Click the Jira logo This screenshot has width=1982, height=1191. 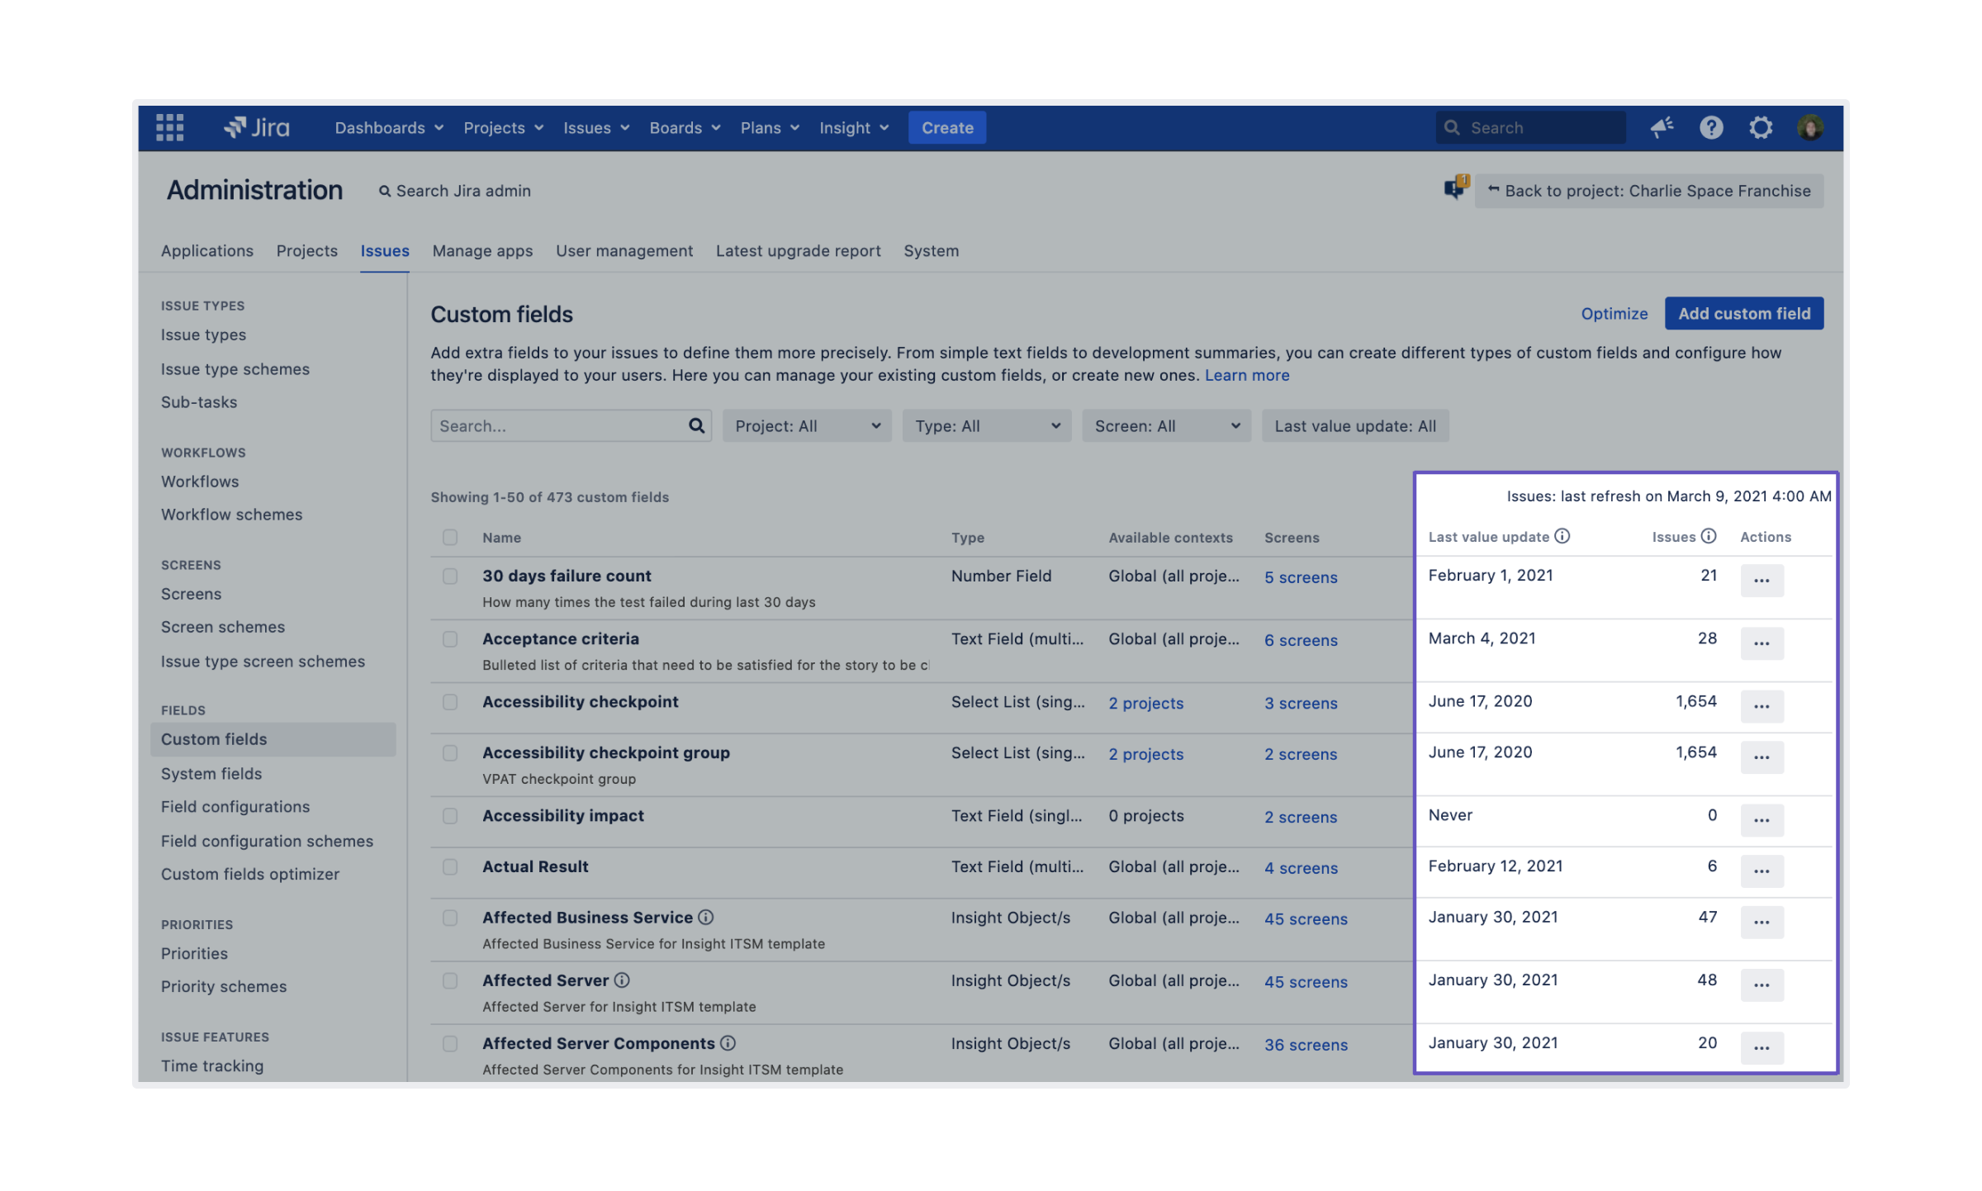tap(257, 127)
